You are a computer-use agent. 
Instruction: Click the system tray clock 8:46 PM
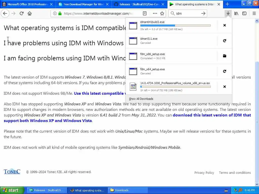(x=249, y=190)
